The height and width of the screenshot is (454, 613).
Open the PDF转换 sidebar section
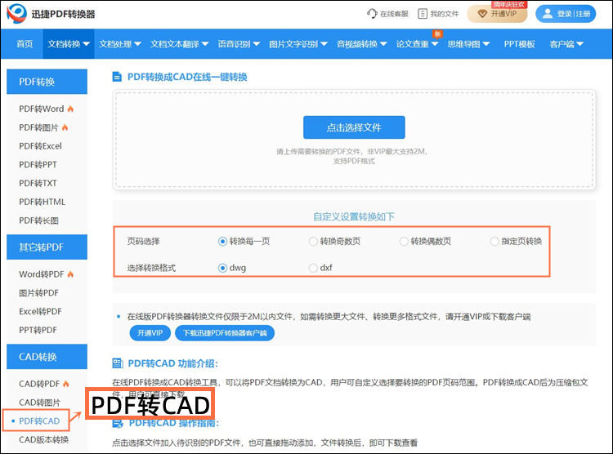click(x=47, y=82)
